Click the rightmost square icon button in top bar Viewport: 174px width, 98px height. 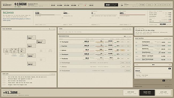pos(169,5)
